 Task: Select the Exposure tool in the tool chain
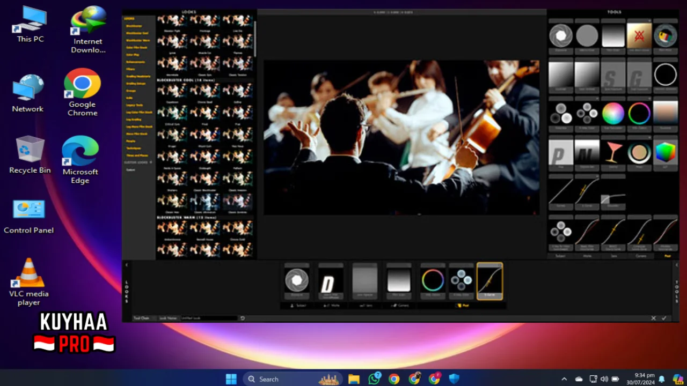tap(297, 281)
